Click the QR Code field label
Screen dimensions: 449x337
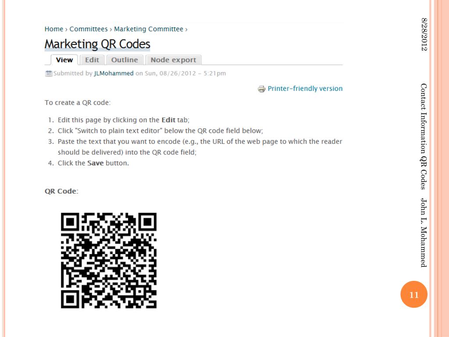pyautogui.click(x=61, y=191)
